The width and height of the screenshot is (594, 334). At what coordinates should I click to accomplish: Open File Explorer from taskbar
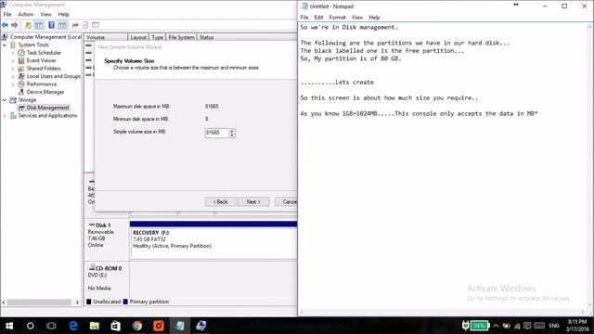coord(95,326)
